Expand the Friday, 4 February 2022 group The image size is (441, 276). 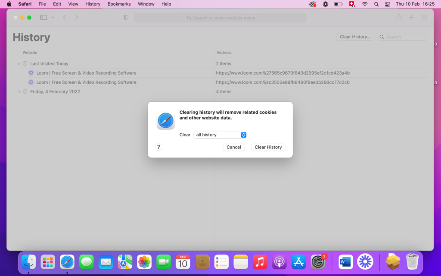click(x=19, y=91)
